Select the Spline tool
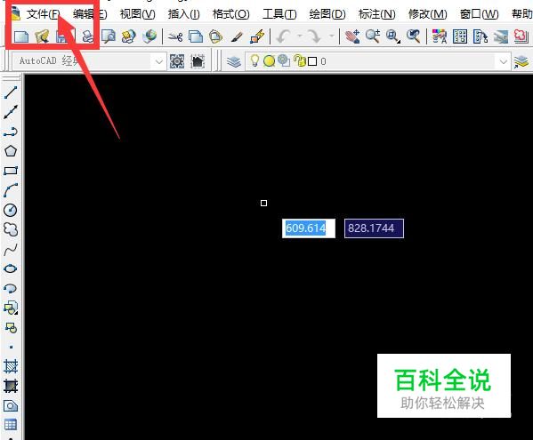 [x=11, y=250]
